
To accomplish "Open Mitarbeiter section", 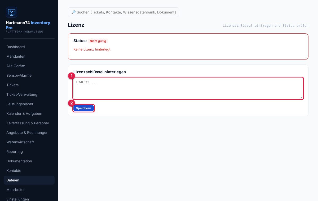I will (29, 190).
